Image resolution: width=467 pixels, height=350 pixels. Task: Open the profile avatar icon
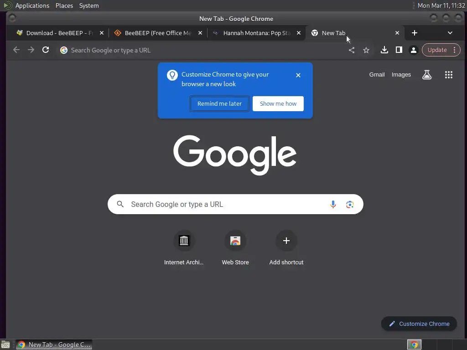(414, 50)
